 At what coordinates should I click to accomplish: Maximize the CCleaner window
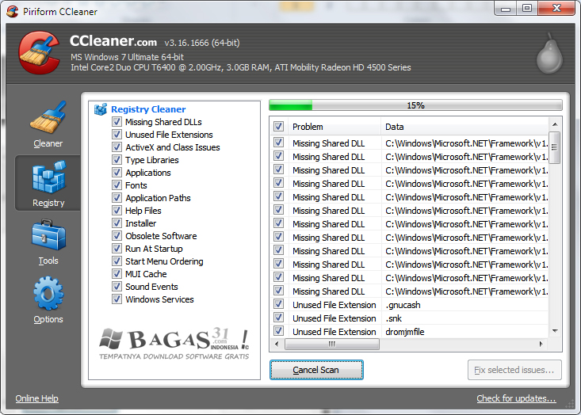click(527, 8)
